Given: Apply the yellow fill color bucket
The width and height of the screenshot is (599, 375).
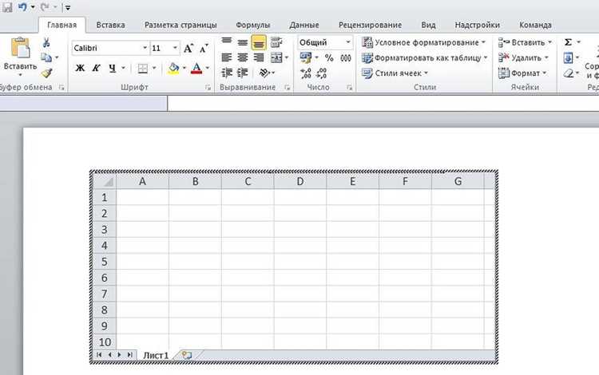Looking at the screenshot, I should coord(173,69).
